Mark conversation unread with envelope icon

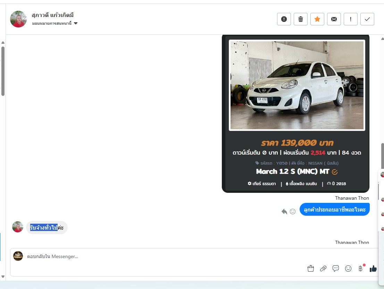[334, 19]
